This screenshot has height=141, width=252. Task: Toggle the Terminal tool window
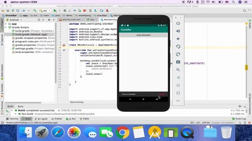coord(12,119)
